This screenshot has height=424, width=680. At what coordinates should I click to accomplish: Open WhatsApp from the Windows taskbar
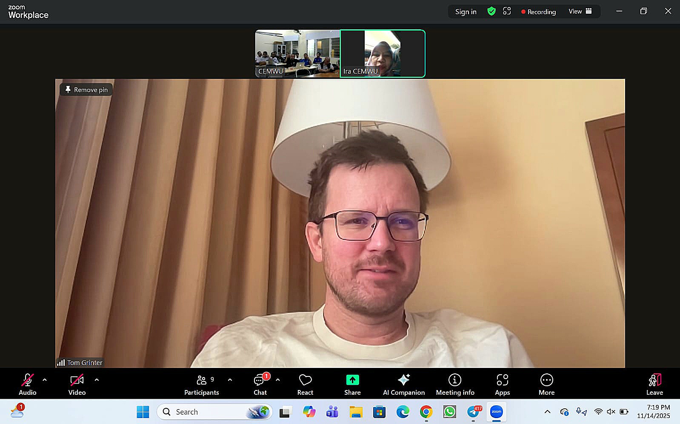coord(449,412)
